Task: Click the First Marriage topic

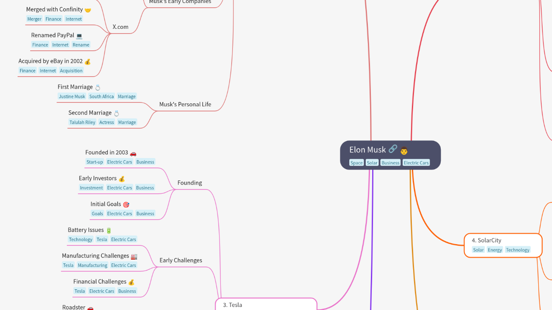Action: (x=75, y=87)
